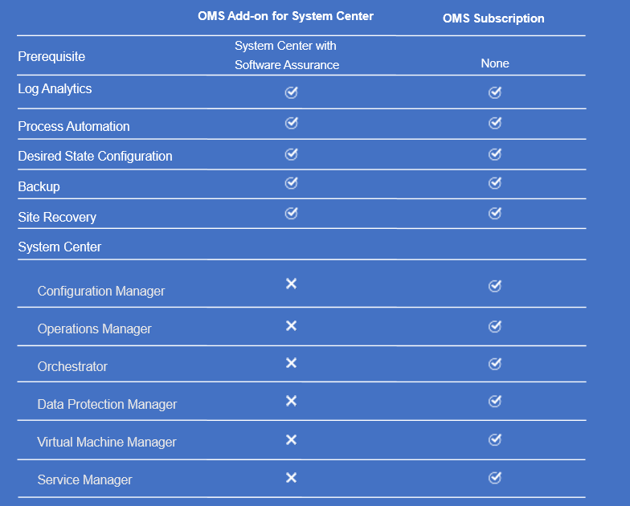Click the Process Automation row label

point(74,127)
